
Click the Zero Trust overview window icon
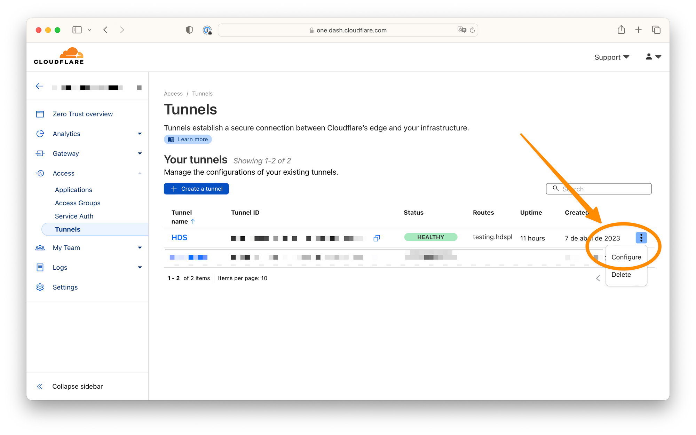[40, 114]
